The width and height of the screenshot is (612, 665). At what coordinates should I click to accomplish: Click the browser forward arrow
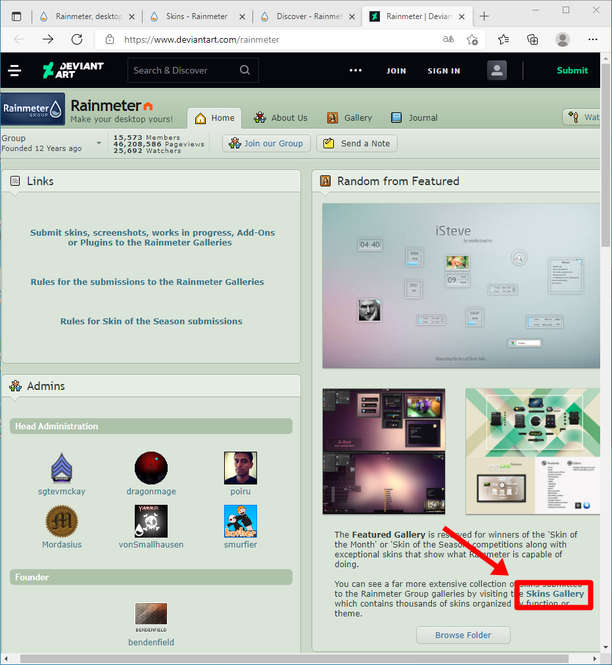48,39
